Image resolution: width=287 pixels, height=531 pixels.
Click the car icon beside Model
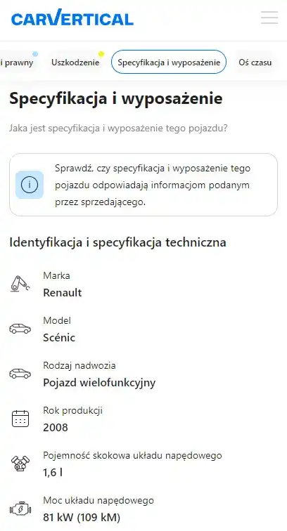pos(20,329)
